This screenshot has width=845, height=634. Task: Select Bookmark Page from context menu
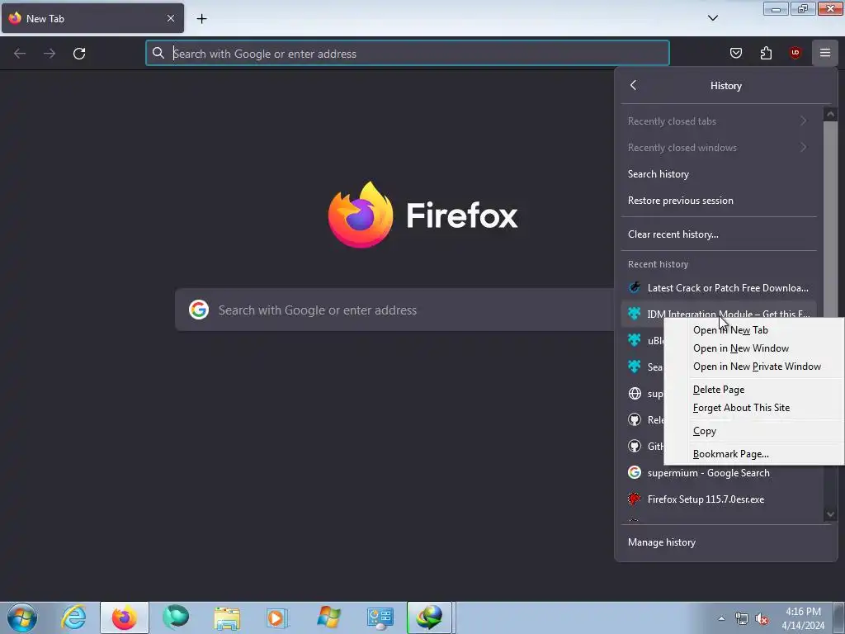[754, 454]
